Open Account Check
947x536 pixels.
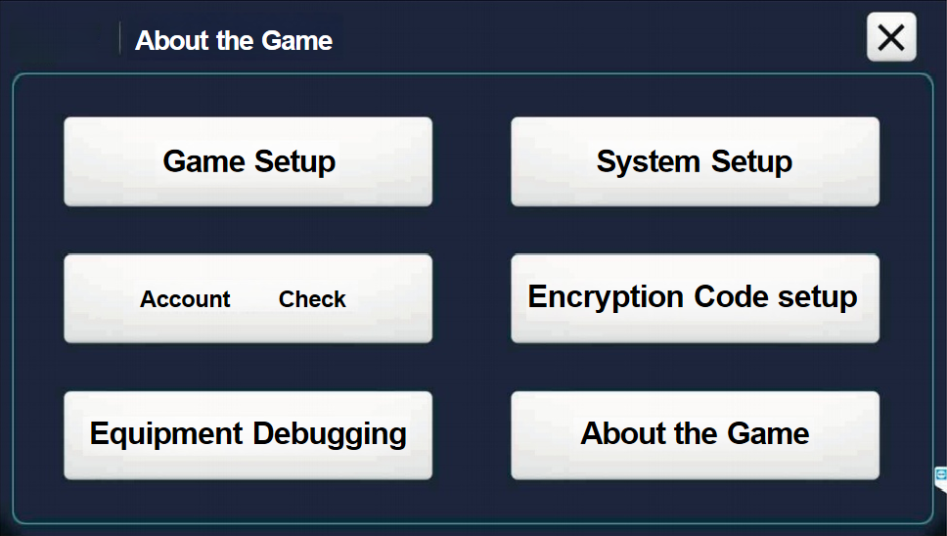point(248,298)
